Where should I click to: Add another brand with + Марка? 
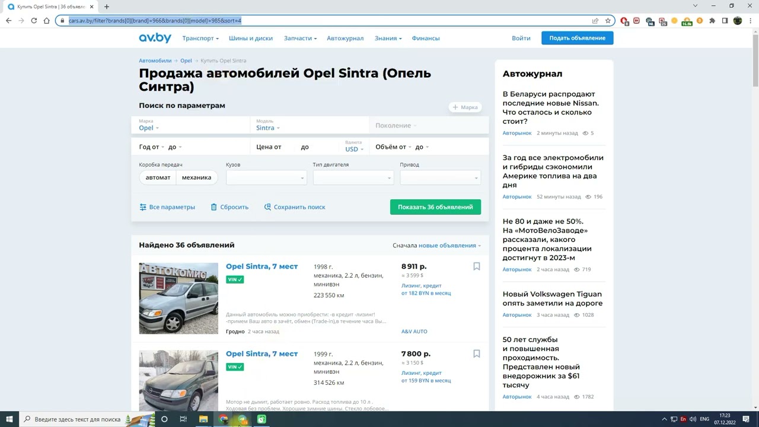(465, 107)
